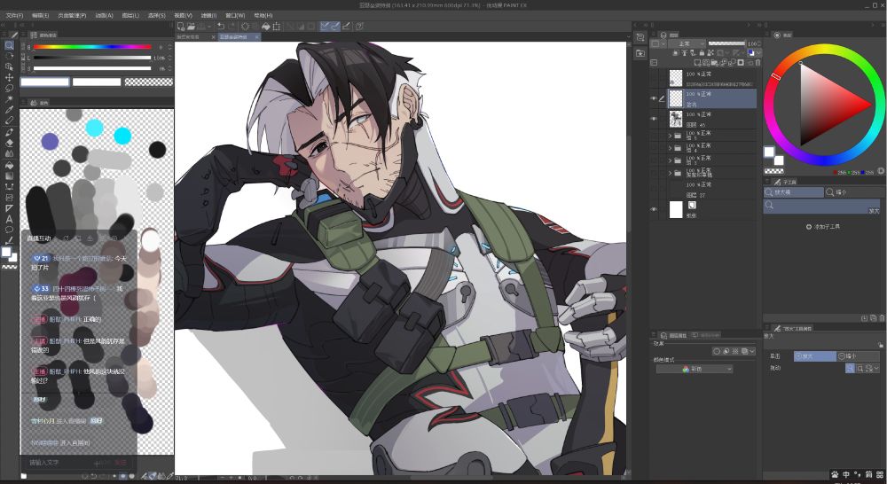Viewport: 887px width, 484px height.
Task: Open the 选择(S) Select menu
Action: (157, 15)
